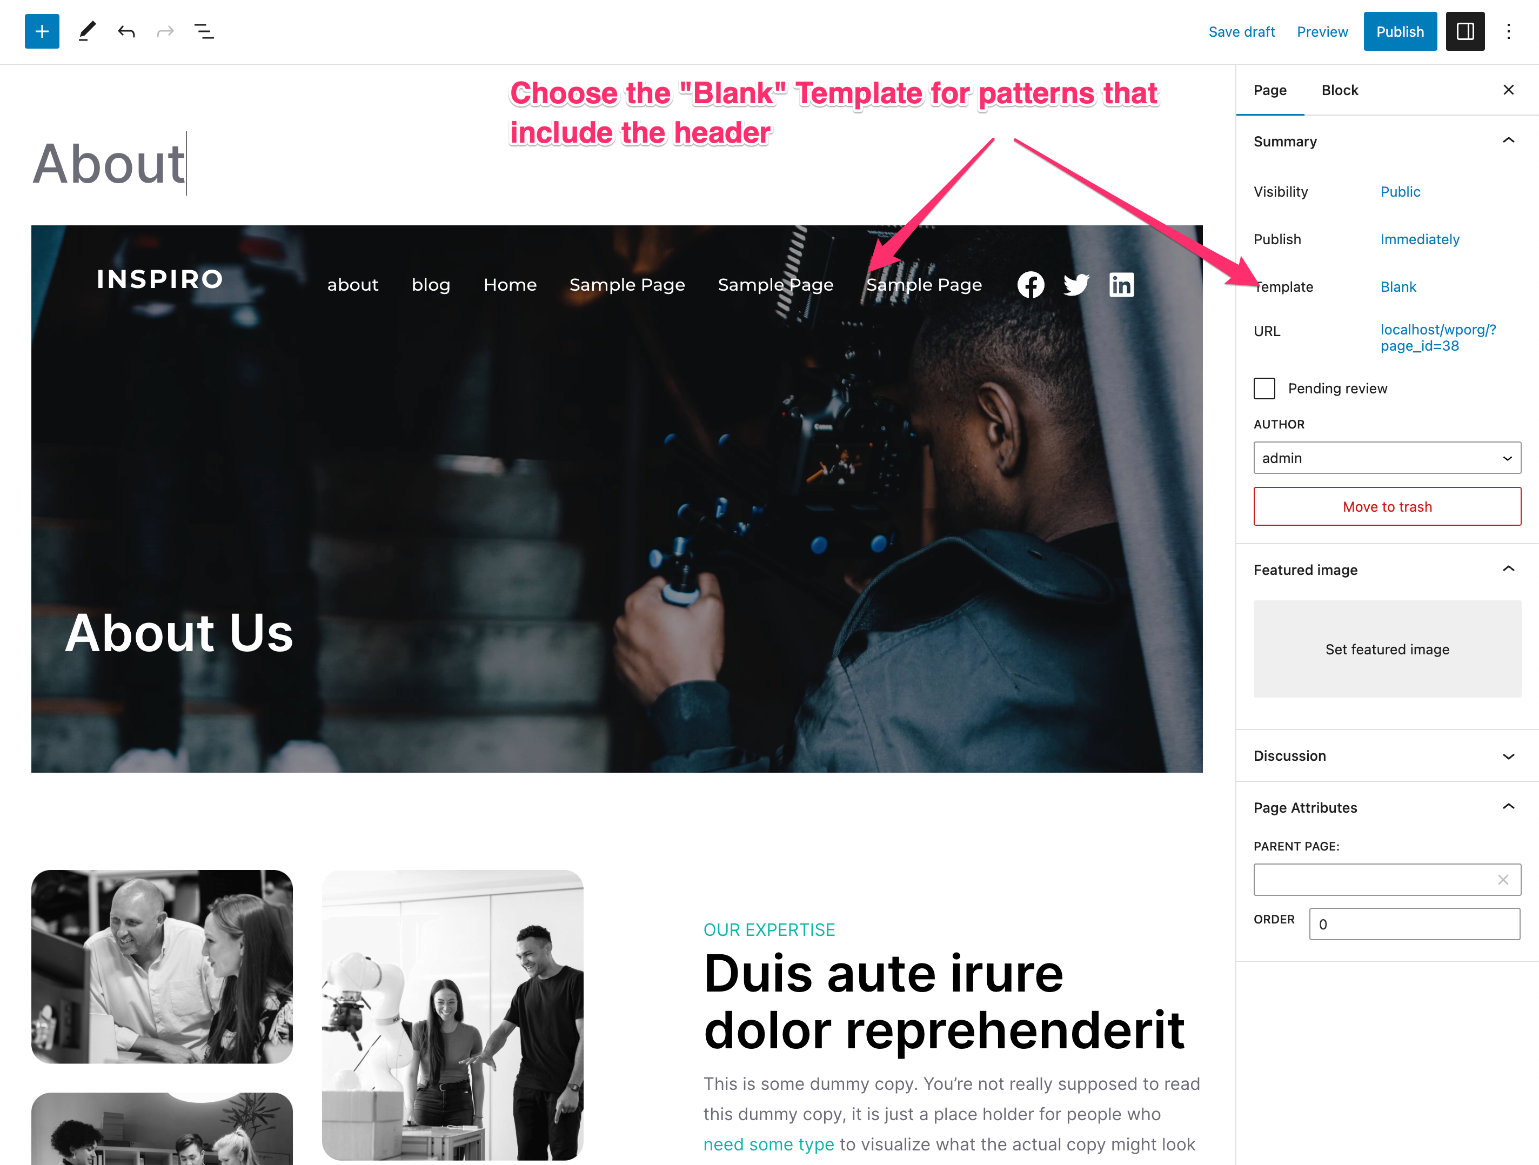This screenshot has width=1539, height=1165.
Task: Redo the last undone change
Action: coord(165,31)
